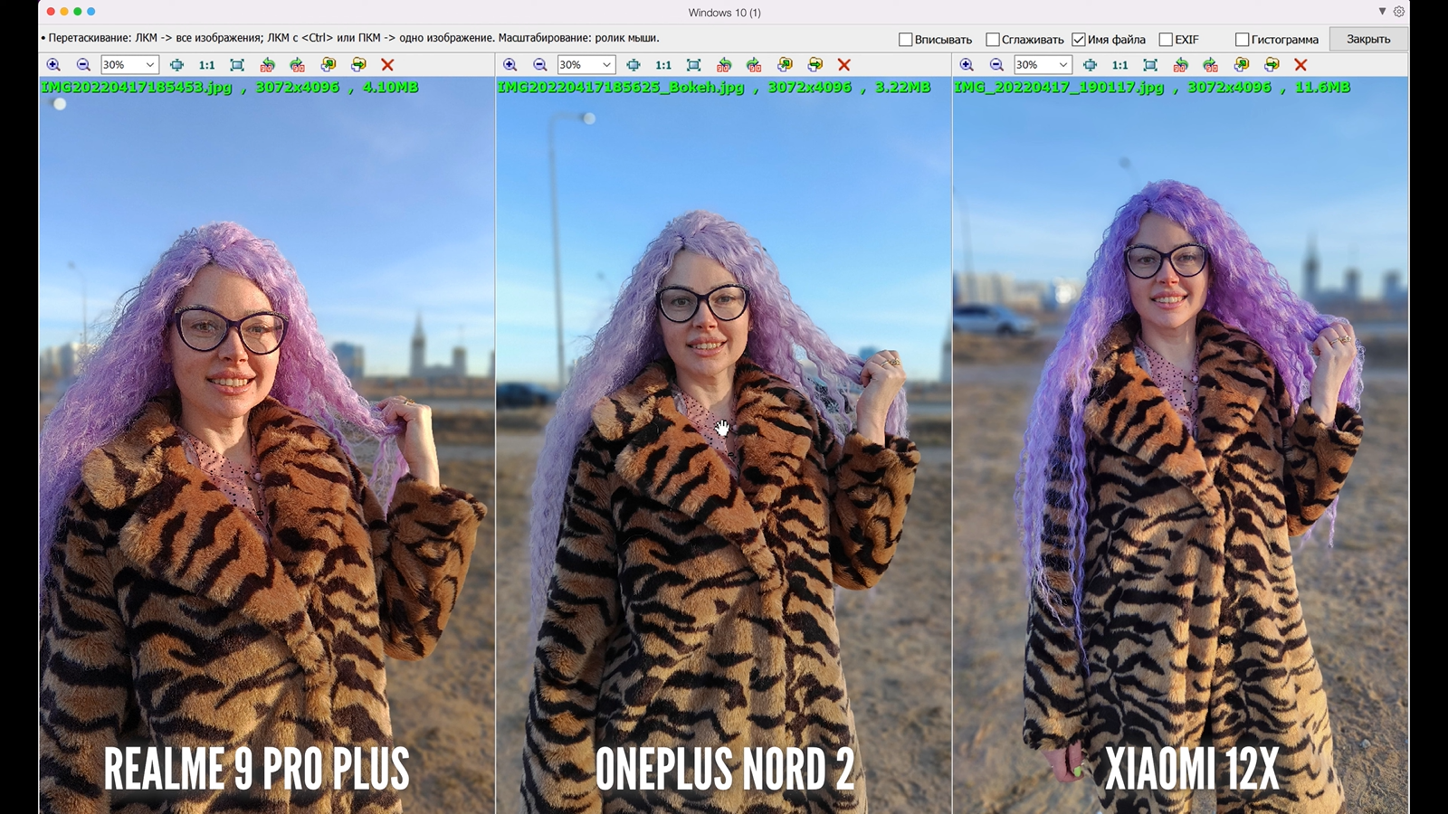Click the Xiaomi 12X portrait image
The width and height of the screenshot is (1448, 814).
click(x=1181, y=445)
